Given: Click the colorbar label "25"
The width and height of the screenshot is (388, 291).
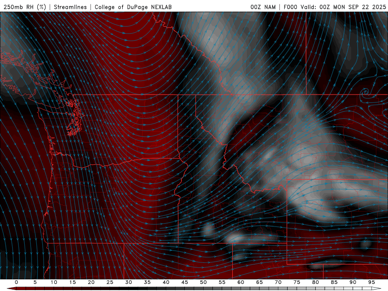Looking at the screenshot, I should (110, 282).
